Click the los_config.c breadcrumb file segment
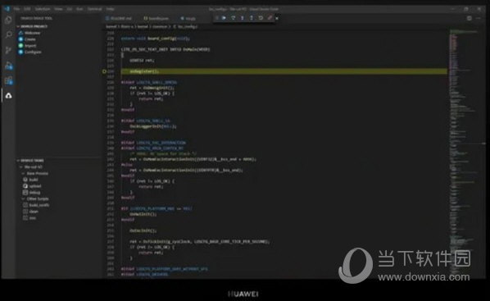The height and width of the screenshot is (301, 490). tap(186, 27)
